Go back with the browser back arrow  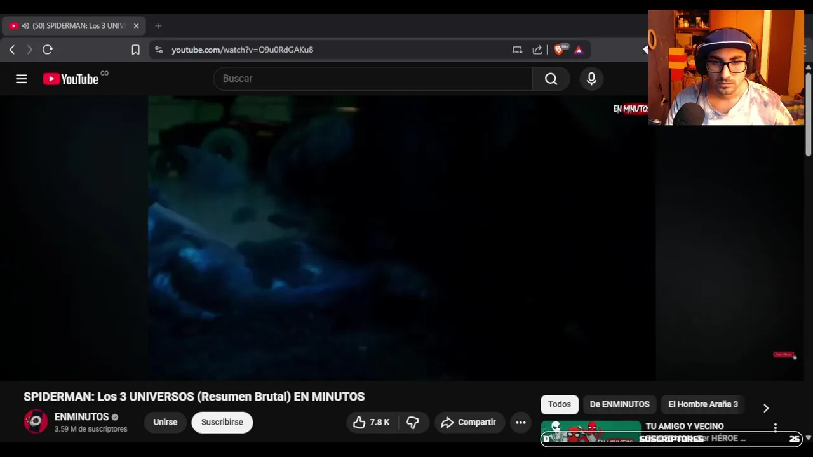tap(12, 50)
